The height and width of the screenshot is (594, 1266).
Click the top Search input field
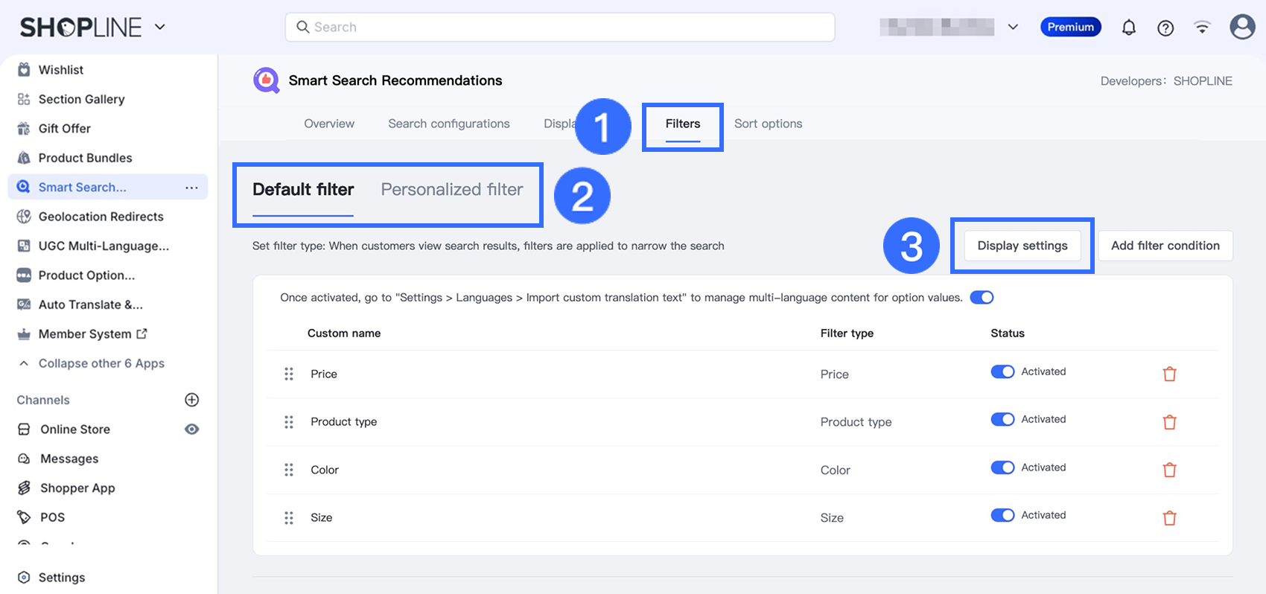(560, 28)
